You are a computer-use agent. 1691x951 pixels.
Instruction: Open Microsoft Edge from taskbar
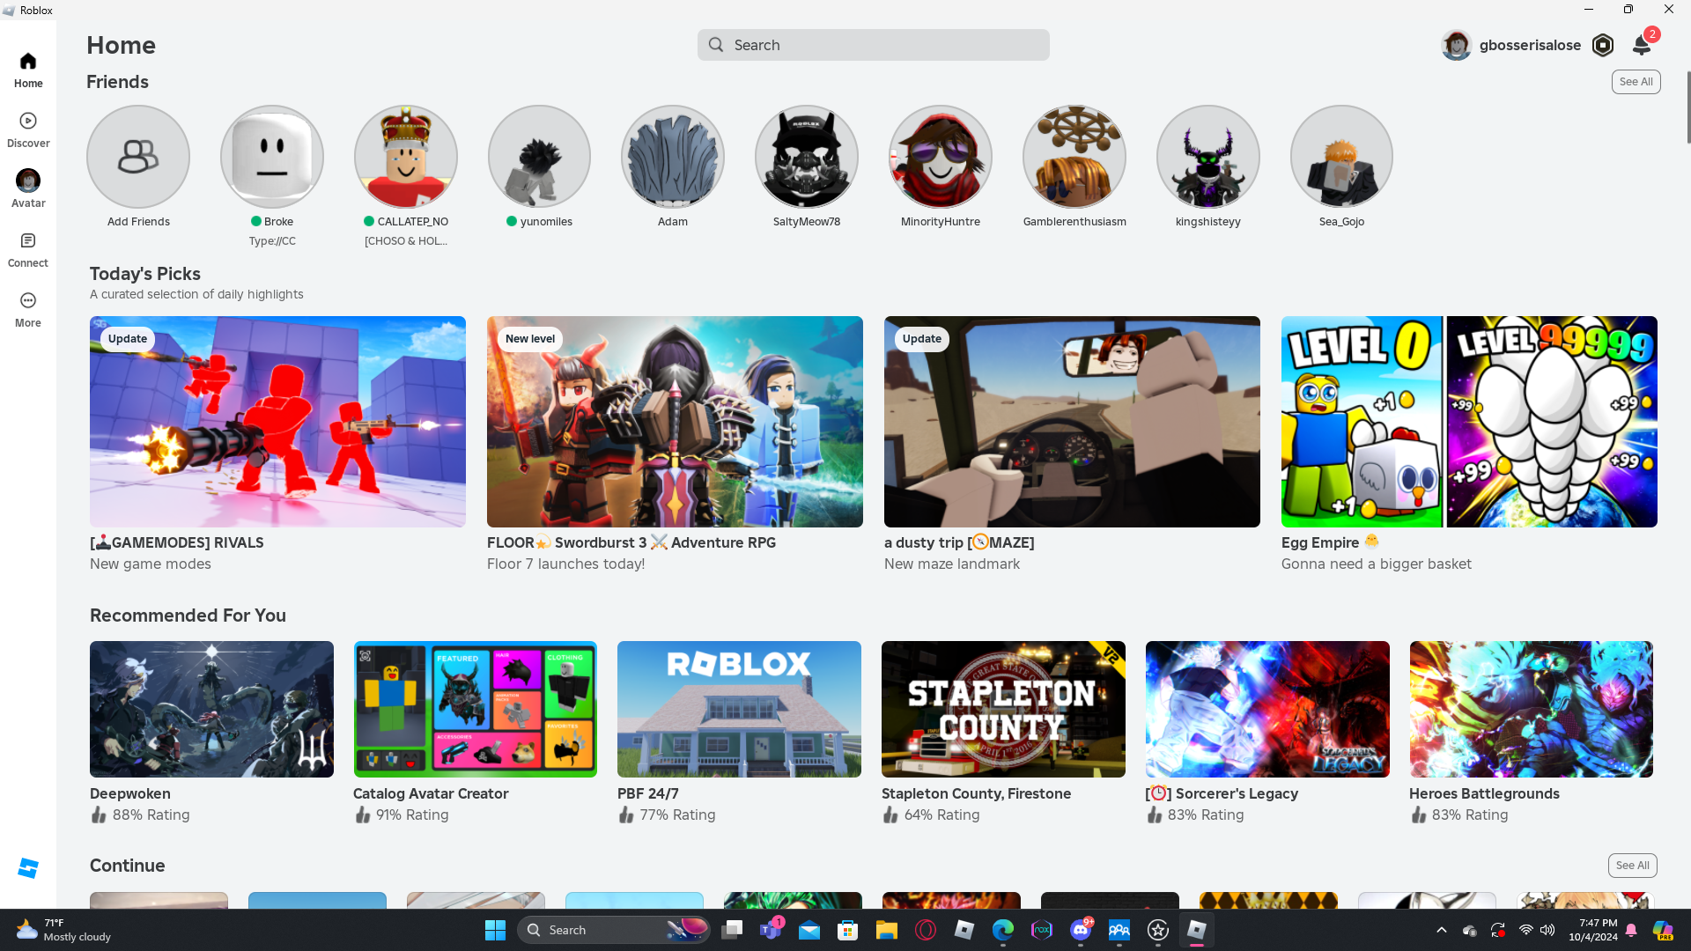(x=1003, y=930)
